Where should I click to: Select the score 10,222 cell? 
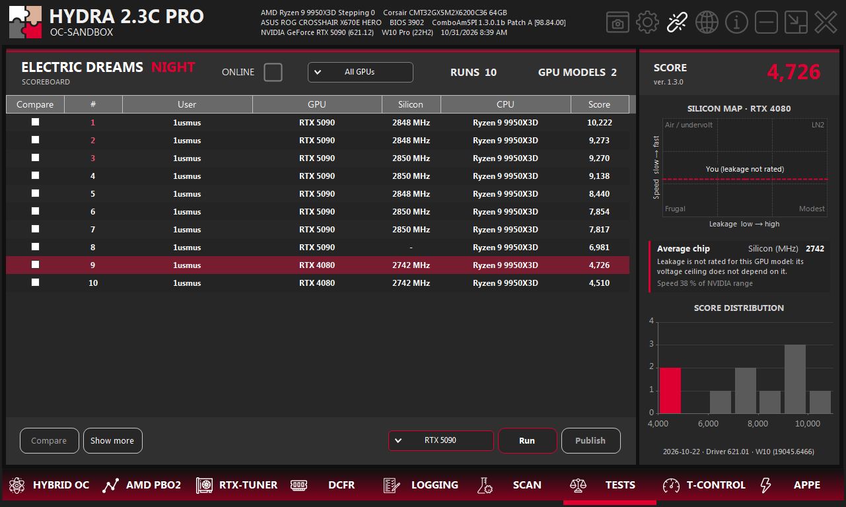(600, 122)
